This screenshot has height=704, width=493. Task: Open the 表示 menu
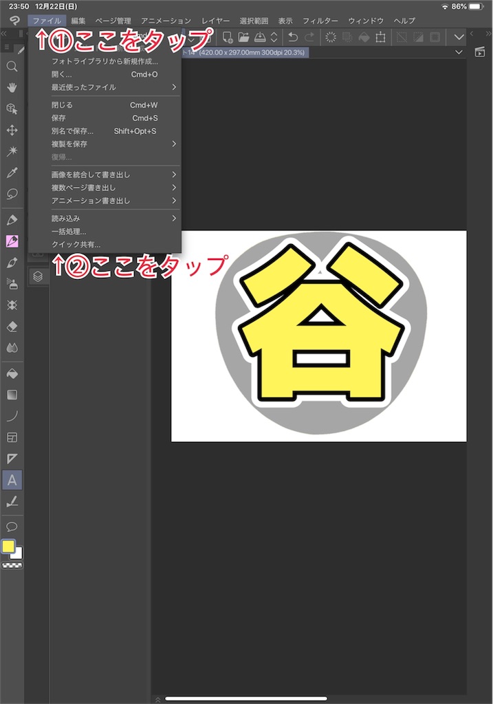(x=285, y=21)
